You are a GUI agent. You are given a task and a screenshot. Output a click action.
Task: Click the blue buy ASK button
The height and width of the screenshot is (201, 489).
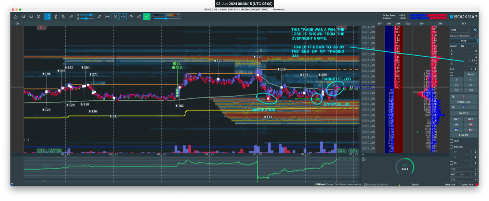[457, 125]
